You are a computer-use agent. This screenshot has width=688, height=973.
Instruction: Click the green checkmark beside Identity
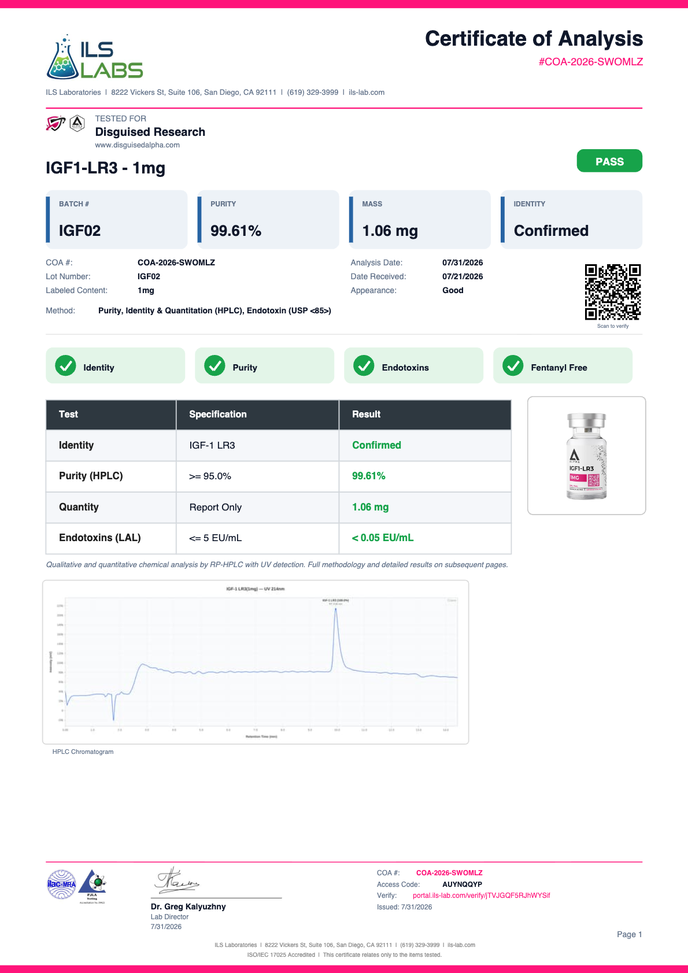[65, 365]
